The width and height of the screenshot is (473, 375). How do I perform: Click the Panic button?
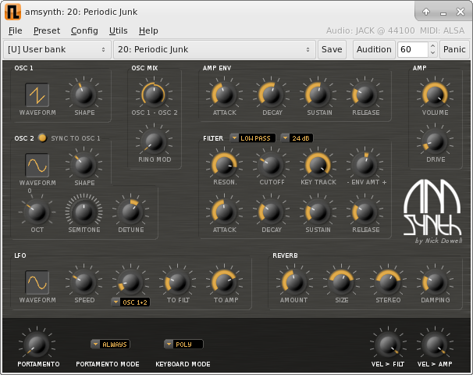click(x=454, y=49)
